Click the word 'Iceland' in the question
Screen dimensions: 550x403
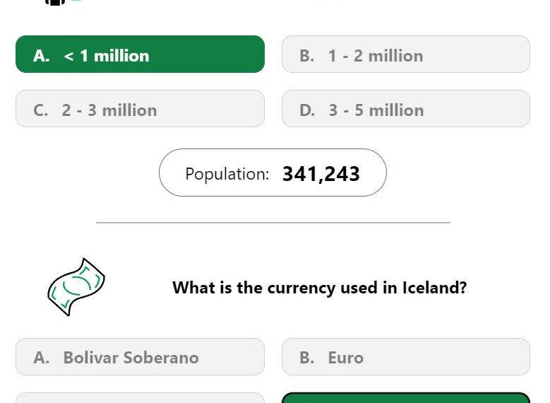[x=434, y=288]
